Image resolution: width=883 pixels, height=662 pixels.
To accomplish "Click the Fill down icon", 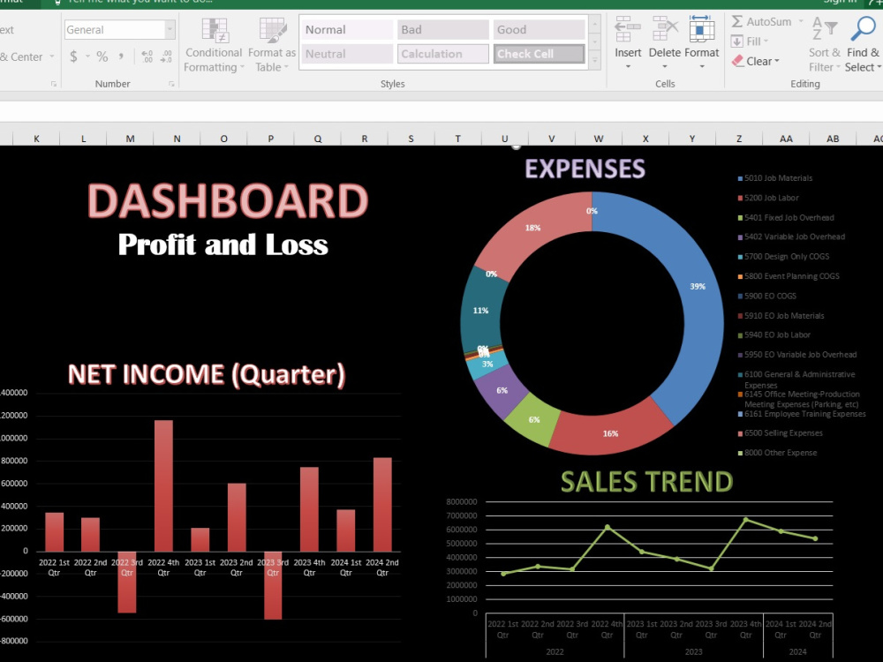I will 736,41.
